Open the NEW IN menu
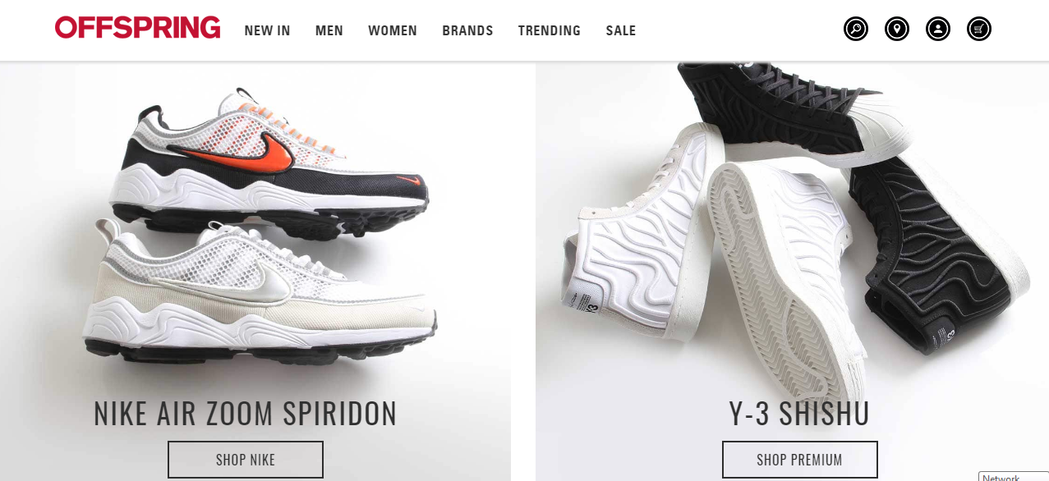This screenshot has height=481, width=1049. [267, 30]
